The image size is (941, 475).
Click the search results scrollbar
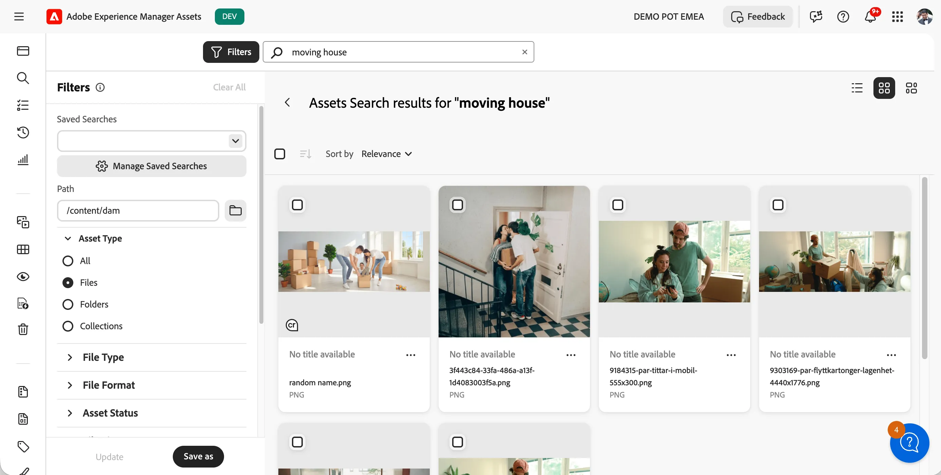tap(925, 268)
